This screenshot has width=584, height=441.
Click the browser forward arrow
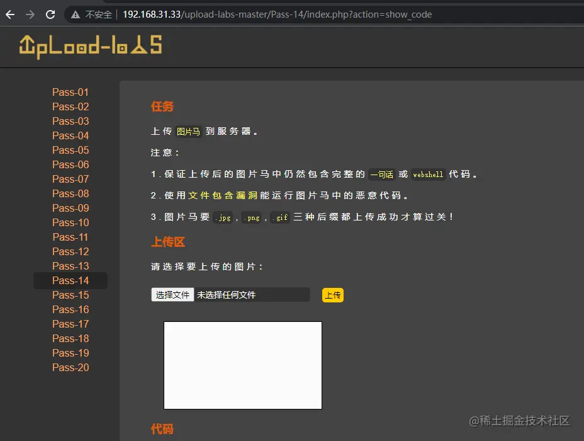point(30,14)
